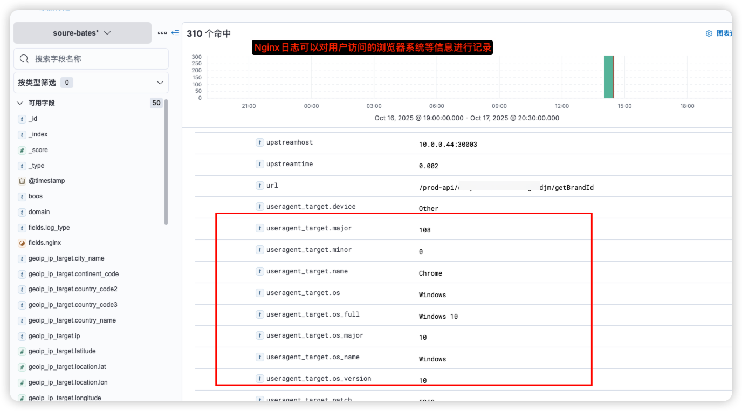Click the useragent_target.os_full field name
The image size is (742, 411).
pyautogui.click(x=313, y=314)
